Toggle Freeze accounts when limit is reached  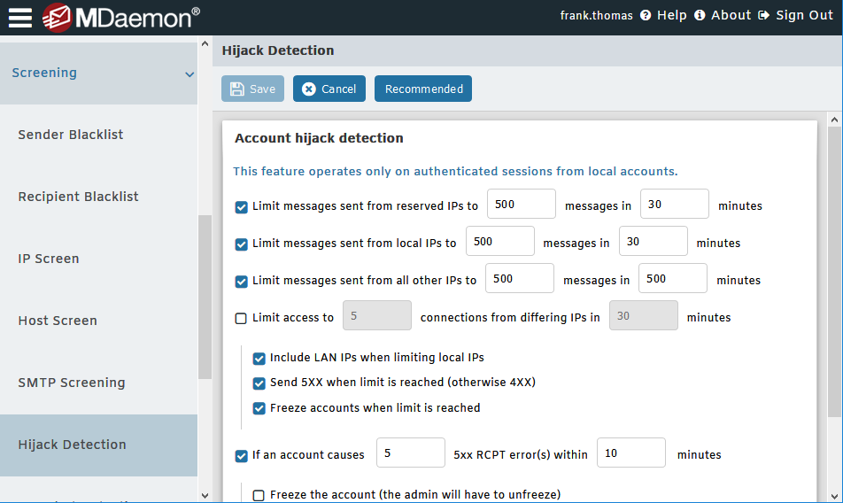(259, 408)
